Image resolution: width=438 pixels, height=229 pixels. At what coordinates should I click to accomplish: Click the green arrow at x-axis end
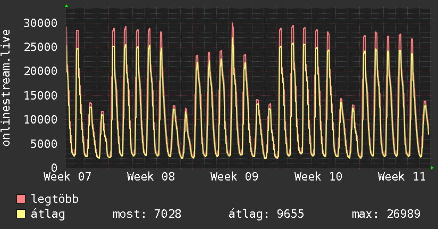[432, 168]
